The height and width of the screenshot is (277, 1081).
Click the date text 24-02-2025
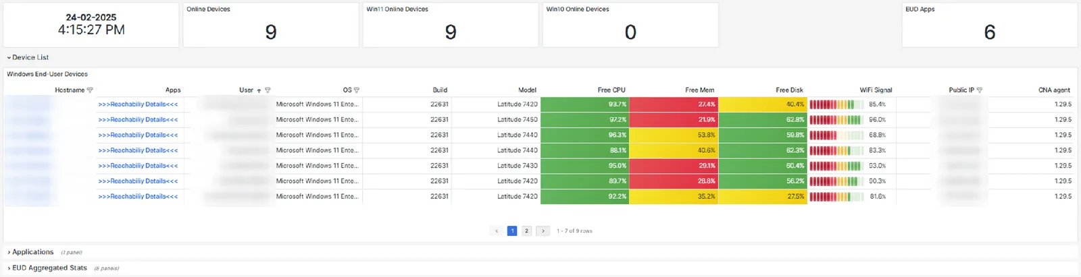pos(91,18)
